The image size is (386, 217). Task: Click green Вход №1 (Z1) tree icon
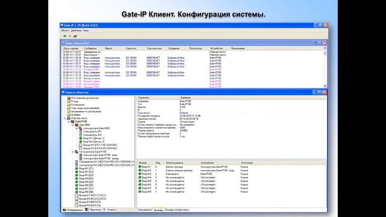tap(77, 169)
